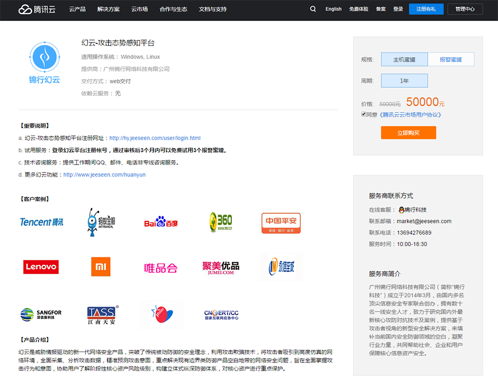Image resolution: width=498 pixels, height=380 pixels.
Task: Click the 【产品介绍】 heading
Action: click(x=35, y=340)
